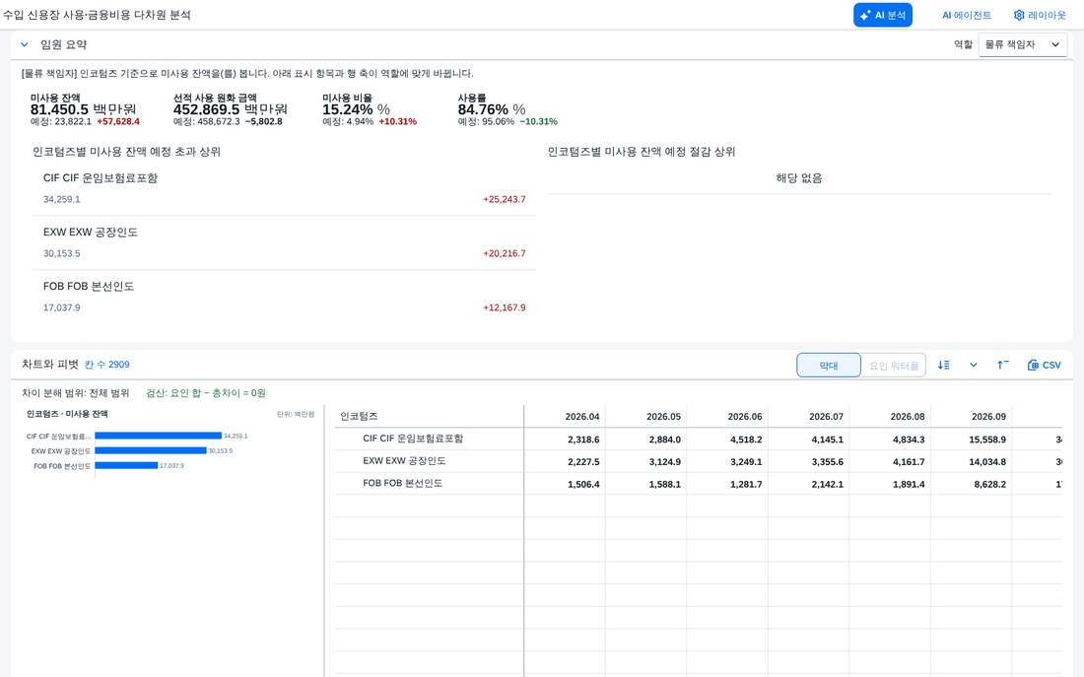Click the variance +20,216.7
Screen dimensions: 1084x677
click(504, 254)
